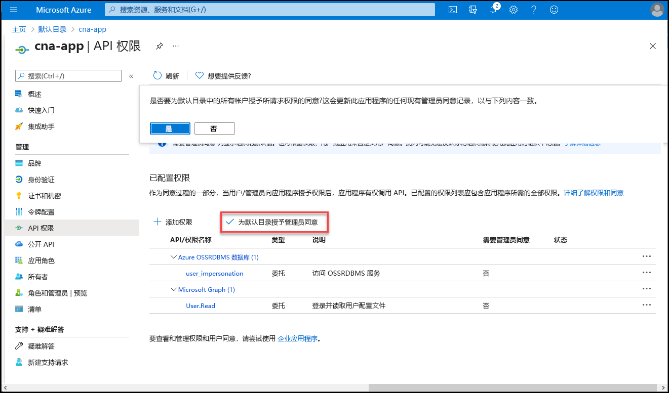The width and height of the screenshot is (669, 393).
Task: Open the User.Read permission link
Action: point(201,306)
